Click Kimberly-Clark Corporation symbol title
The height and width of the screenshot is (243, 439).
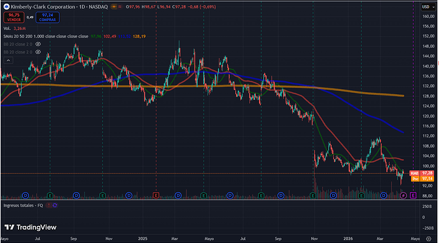pos(43,7)
